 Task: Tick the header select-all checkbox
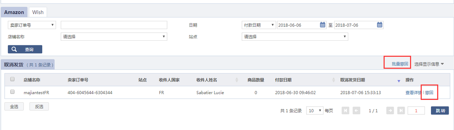(x=12, y=79)
